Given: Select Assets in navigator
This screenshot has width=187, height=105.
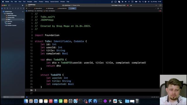Looking at the screenshot, I should (8, 23).
